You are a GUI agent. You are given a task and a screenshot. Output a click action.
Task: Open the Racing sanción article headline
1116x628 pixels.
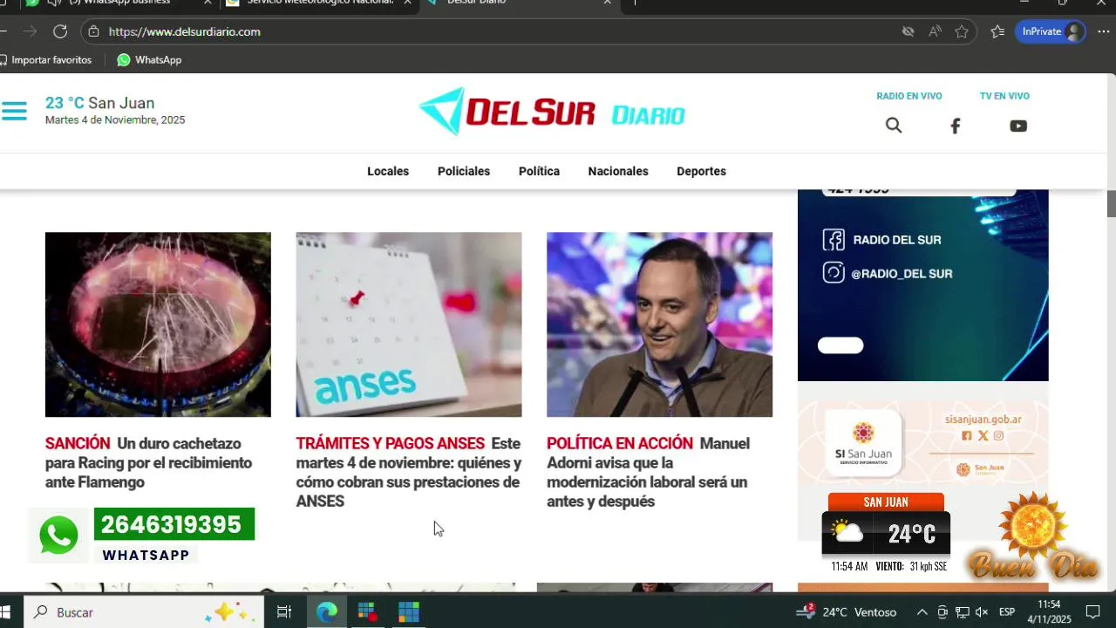[149, 463]
